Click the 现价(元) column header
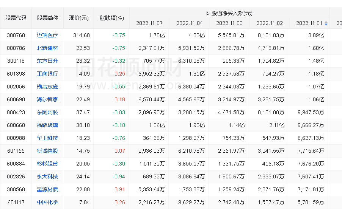Screen dimensions: 342x209 tap(79, 18)
